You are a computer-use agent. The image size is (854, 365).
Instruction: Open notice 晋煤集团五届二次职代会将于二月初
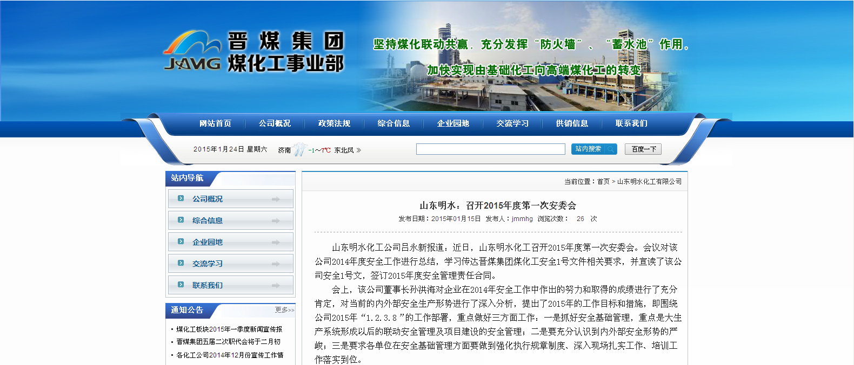pos(228,342)
